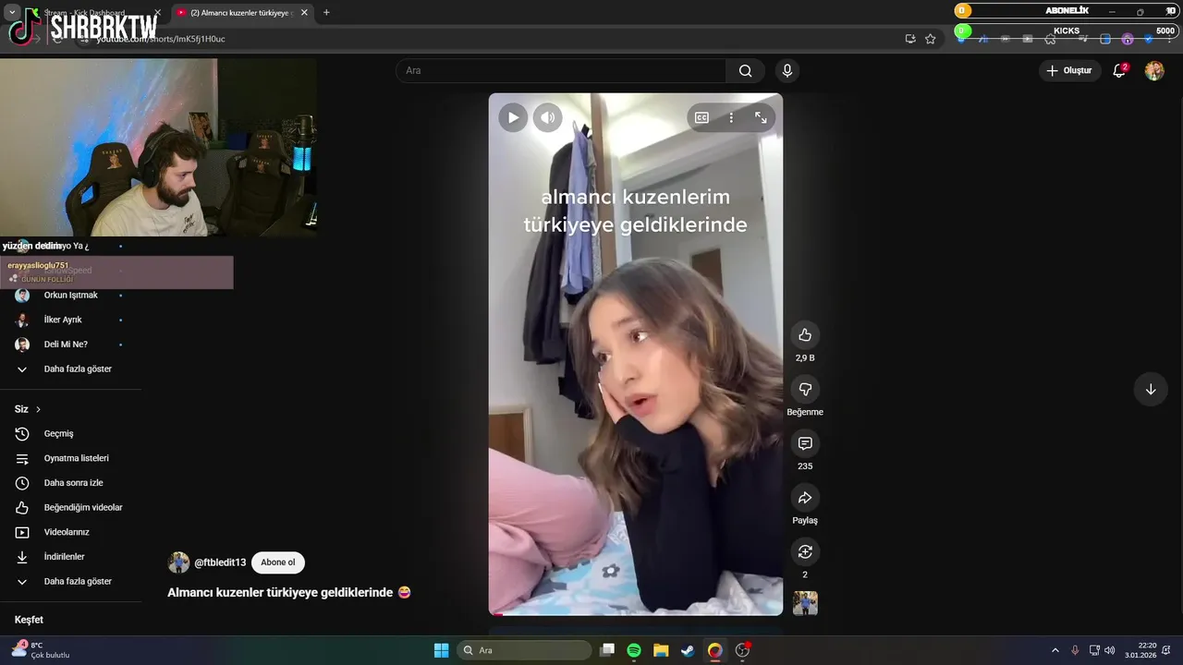
Task: Open the sound thumbnail below remix
Action: coord(805,603)
